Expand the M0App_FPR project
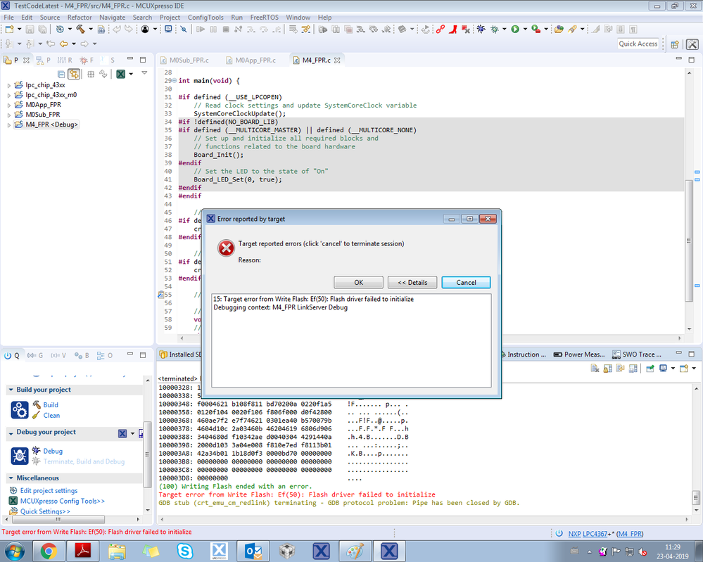Screen dimensions: 703x562 tap(9, 105)
